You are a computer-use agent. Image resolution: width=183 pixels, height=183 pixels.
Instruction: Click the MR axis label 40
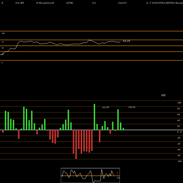click(x=179, y=120)
